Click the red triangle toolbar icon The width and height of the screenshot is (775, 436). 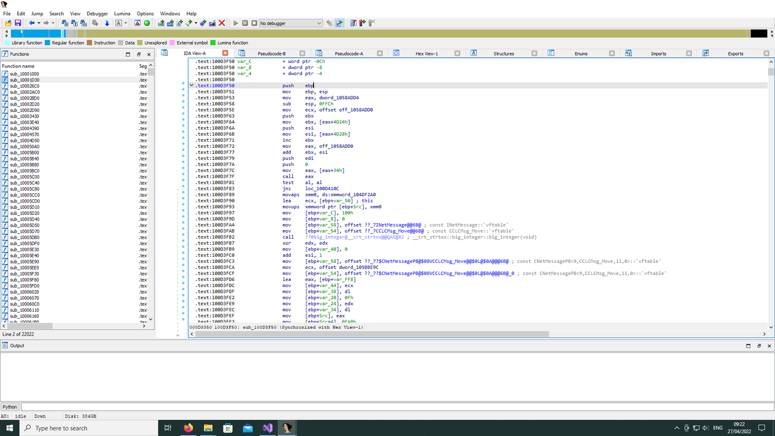click(x=137, y=23)
